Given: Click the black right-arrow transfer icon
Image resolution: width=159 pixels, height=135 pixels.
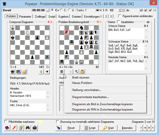Looking at the screenshot, I should coord(47,72).
